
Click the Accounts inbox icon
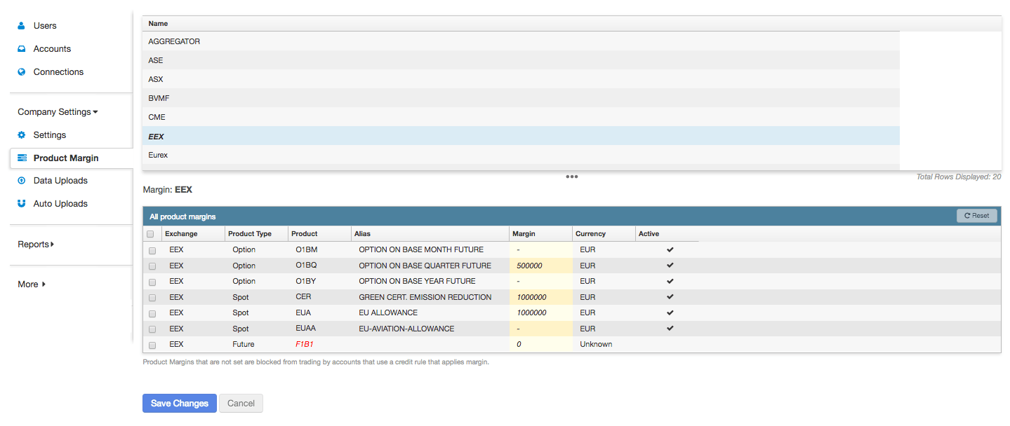point(22,49)
